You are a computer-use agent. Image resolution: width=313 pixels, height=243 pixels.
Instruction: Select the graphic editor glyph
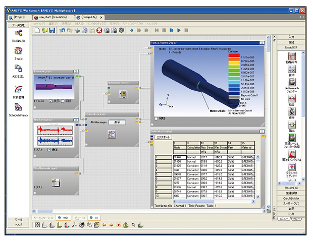tap(292, 167)
